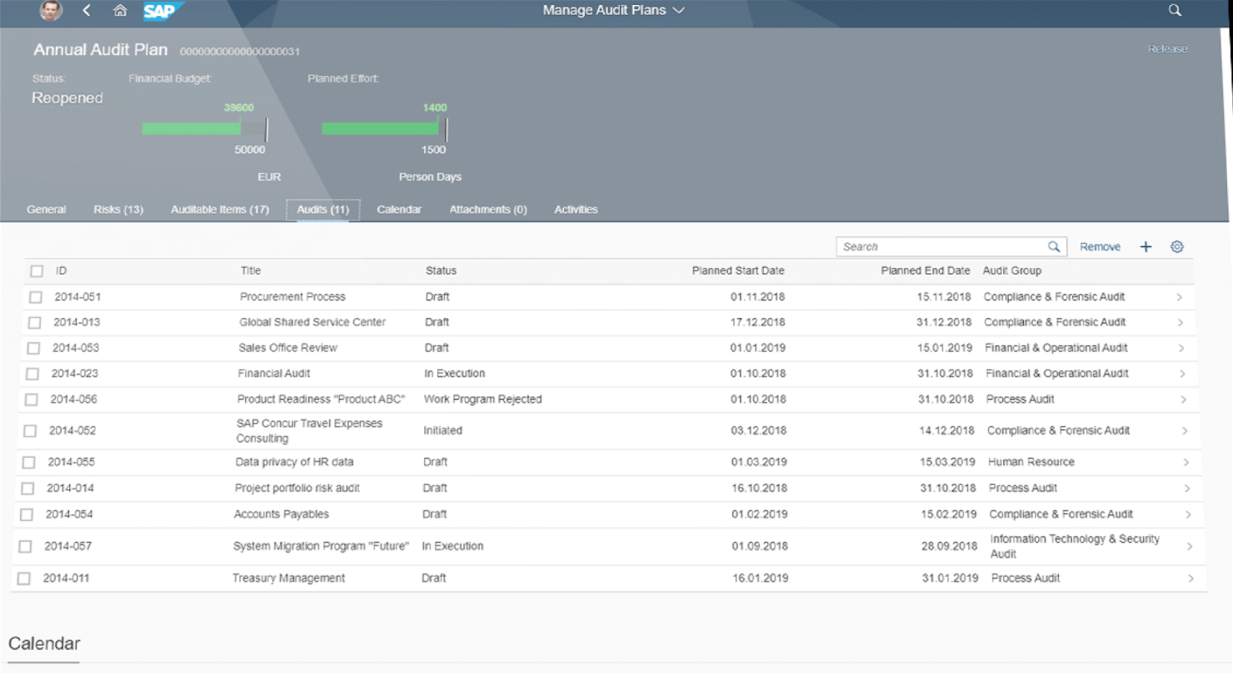Click into the audits Search field
This screenshot has width=1233, height=674.
pos(933,246)
